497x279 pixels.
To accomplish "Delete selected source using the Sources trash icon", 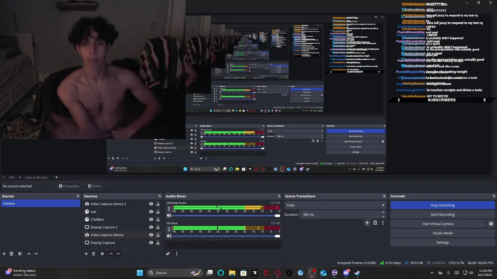I will pyautogui.click(x=94, y=254).
